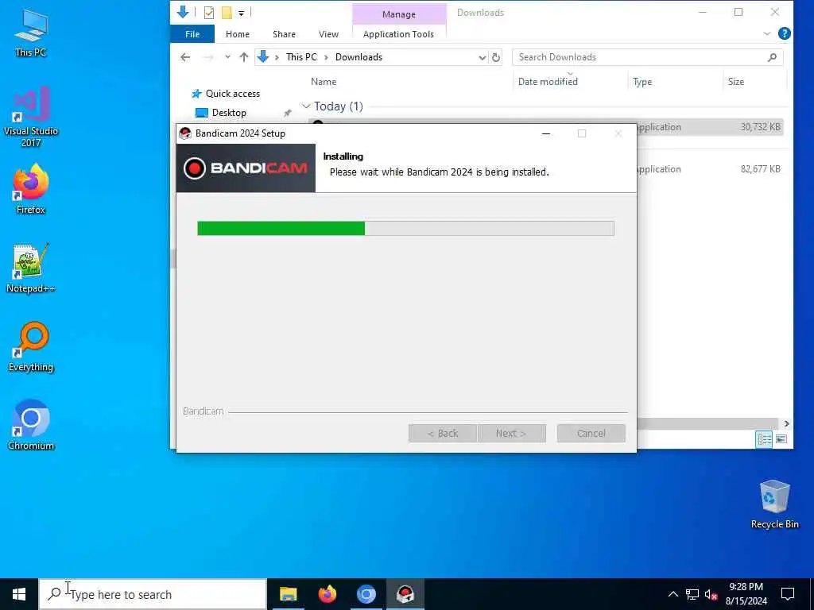Open Firefox from the taskbar
Image resolution: width=814 pixels, height=610 pixels.
(x=327, y=594)
